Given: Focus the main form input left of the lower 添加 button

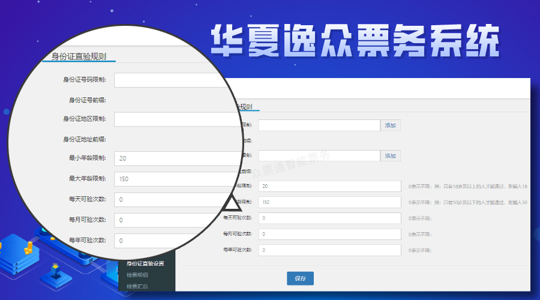Looking at the screenshot, I should click(319, 155).
